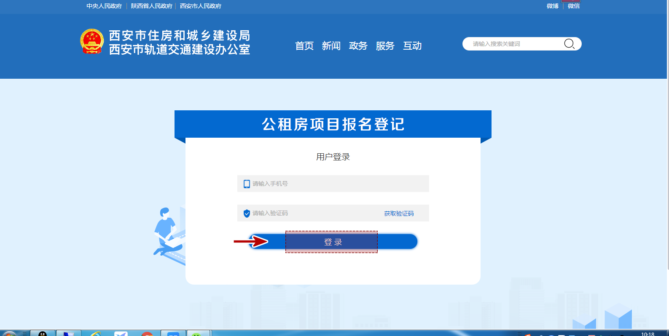This screenshot has width=669, height=336.
Task: Visit the 陕西省人民政府 link
Action: coord(152,6)
